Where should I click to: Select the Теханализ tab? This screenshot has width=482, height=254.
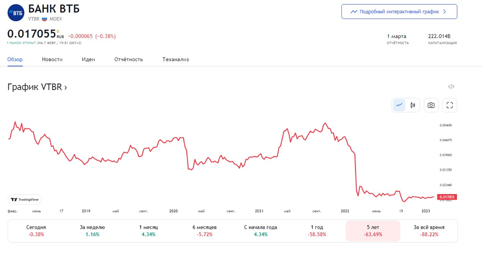pos(176,59)
